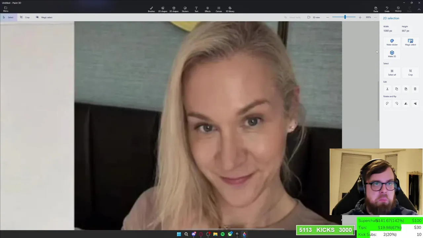This screenshot has width=423, height=238.
Task: Open the 3D shapes tab
Action: click(x=174, y=9)
